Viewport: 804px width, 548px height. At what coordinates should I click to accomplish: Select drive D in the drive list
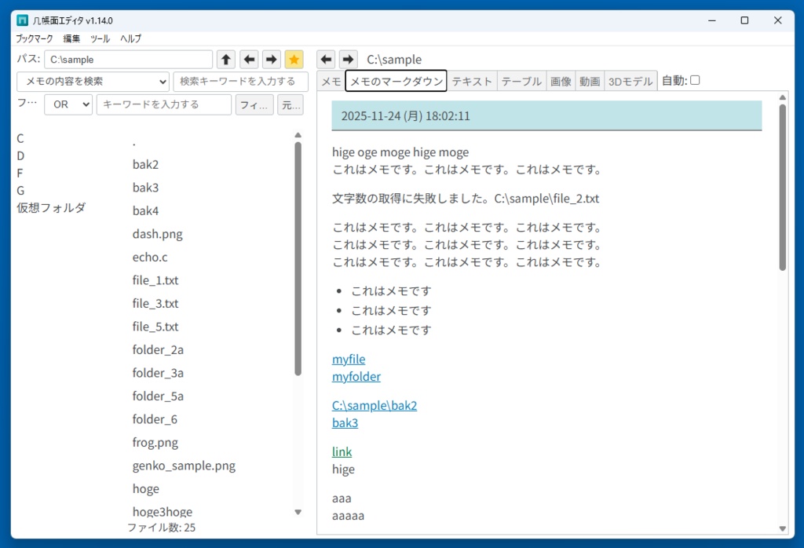[20, 155]
